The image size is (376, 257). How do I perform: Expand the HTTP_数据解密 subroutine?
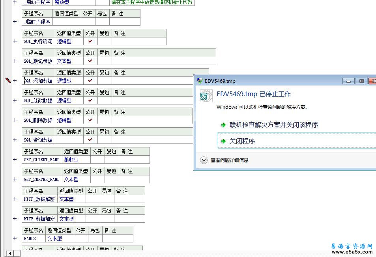[15, 199]
